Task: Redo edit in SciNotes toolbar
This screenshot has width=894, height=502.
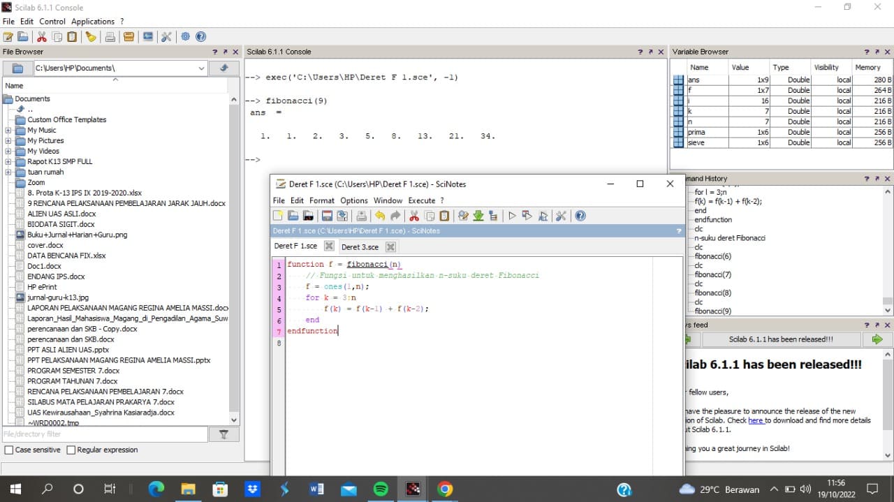Action: (x=395, y=216)
